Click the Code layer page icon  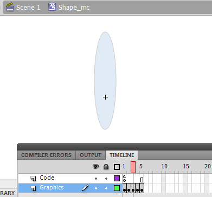click(x=33, y=179)
